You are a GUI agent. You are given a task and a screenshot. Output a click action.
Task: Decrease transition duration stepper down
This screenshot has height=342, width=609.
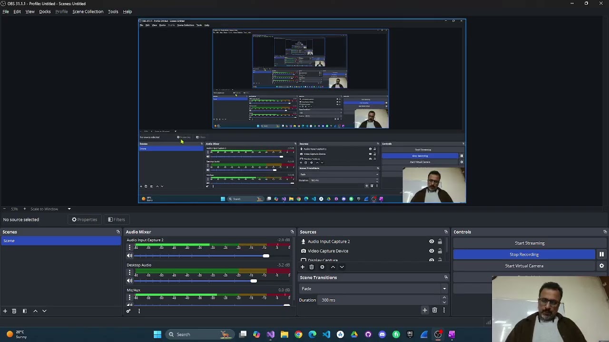pos(444,302)
